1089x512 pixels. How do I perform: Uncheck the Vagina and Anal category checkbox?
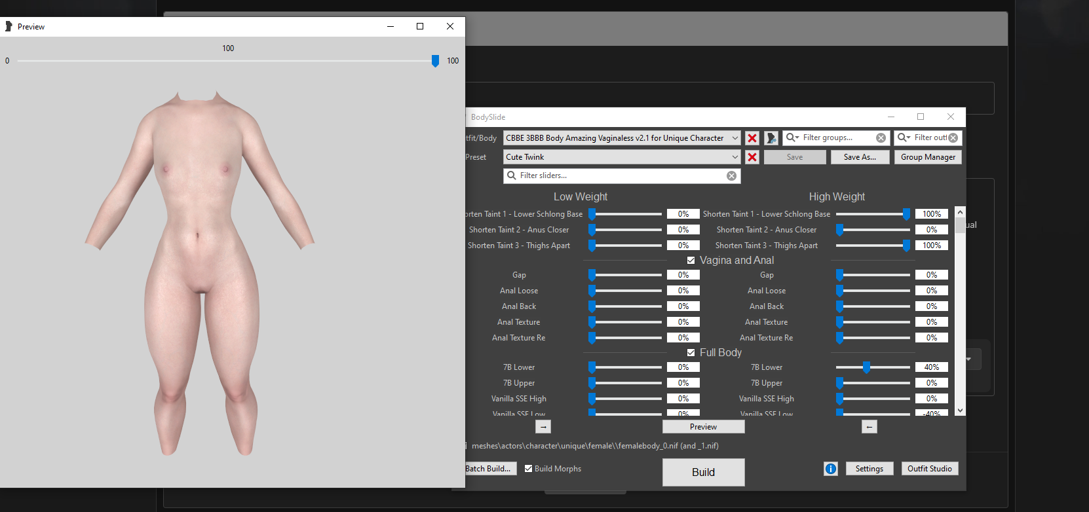691,261
